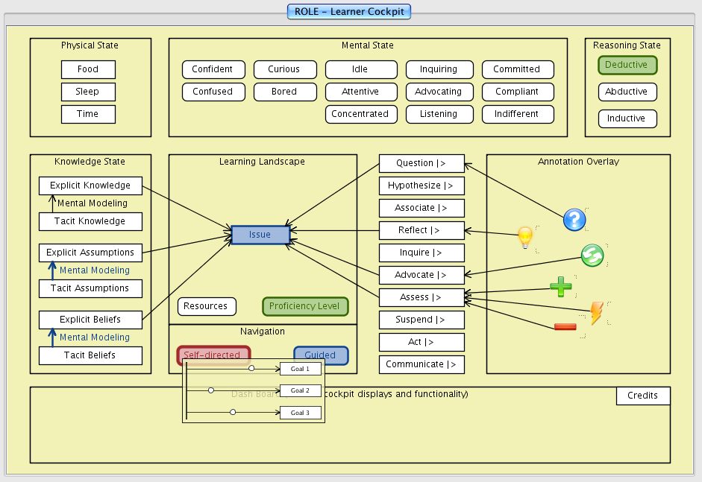
Task: Click the blue question mark annotation icon
Action: pyautogui.click(x=574, y=220)
